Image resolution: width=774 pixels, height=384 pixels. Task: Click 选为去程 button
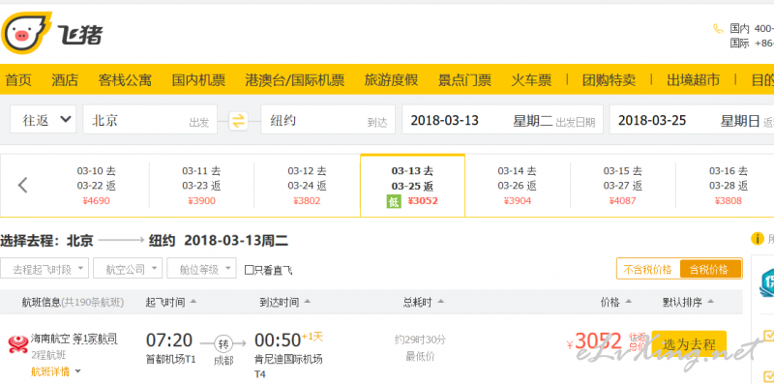coord(689,344)
